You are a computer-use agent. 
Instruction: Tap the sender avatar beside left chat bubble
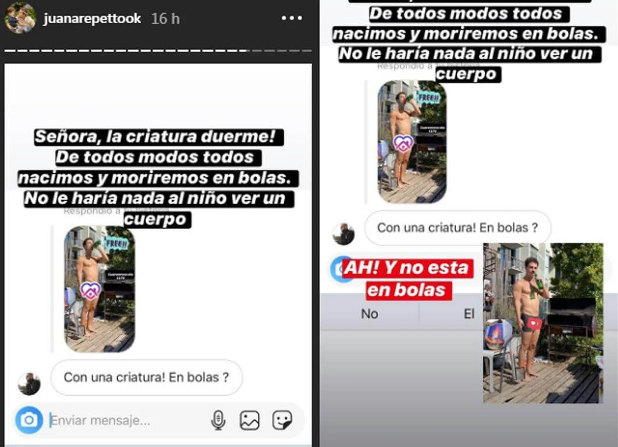point(29,384)
